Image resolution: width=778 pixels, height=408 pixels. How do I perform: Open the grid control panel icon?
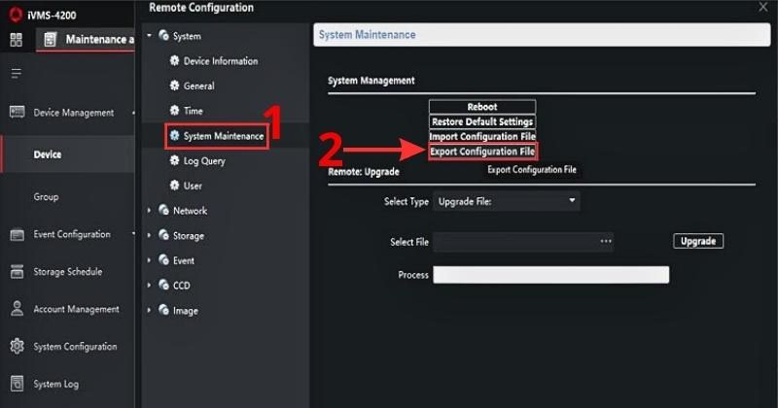16,39
